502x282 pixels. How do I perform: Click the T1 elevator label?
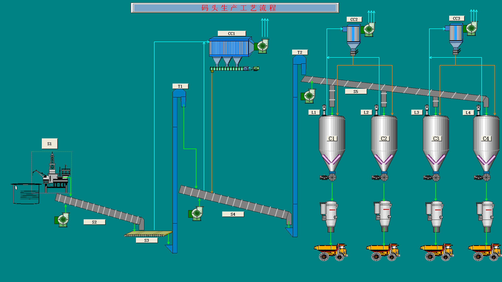tap(180, 86)
